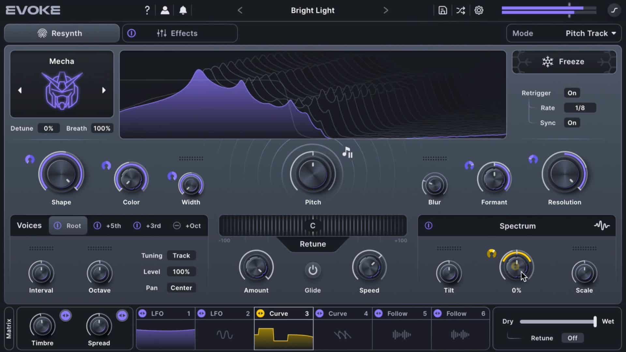Toggle the pitch note-pause icon
Image resolution: width=626 pixels, height=352 pixels.
click(x=348, y=152)
